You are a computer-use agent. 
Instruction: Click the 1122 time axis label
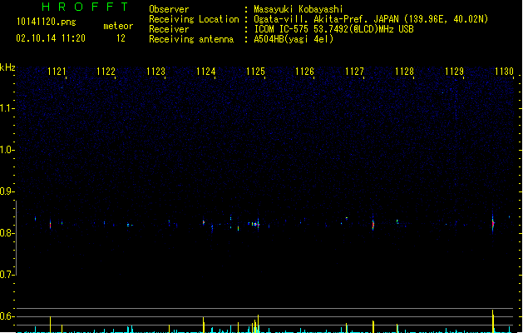[106, 72]
